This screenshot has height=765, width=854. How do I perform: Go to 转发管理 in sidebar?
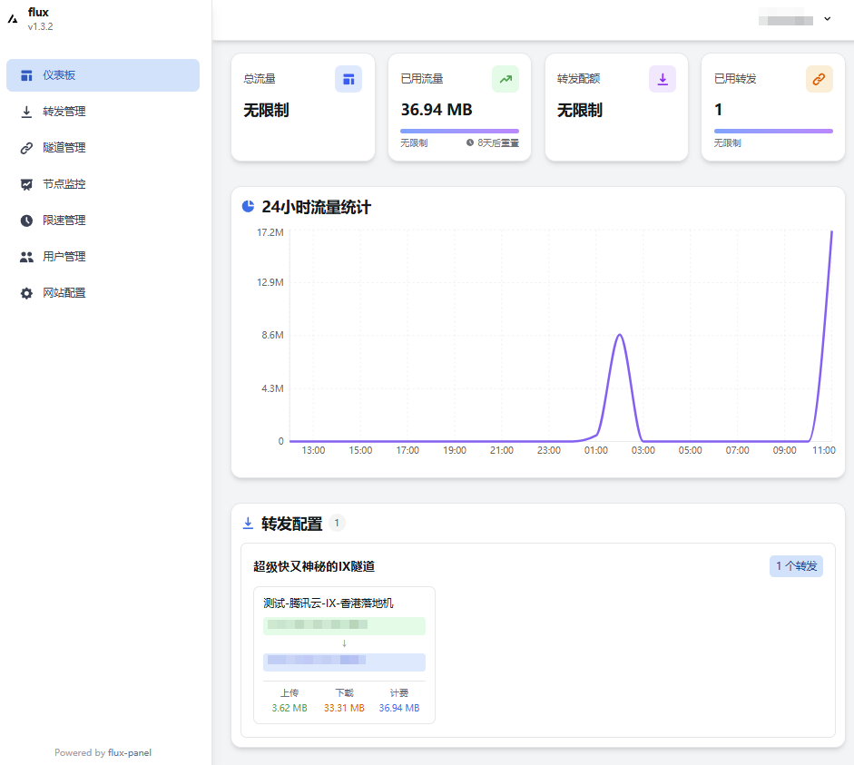(x=64, y=112)
